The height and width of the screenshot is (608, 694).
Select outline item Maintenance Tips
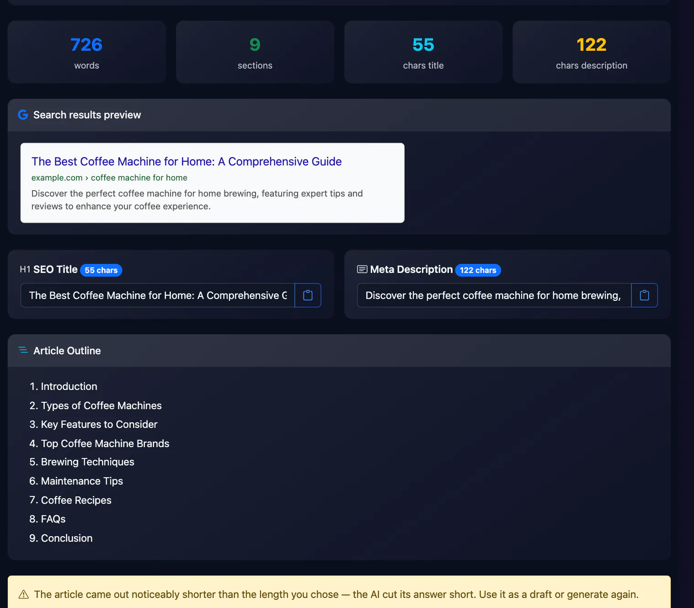(x=76, y=481)
